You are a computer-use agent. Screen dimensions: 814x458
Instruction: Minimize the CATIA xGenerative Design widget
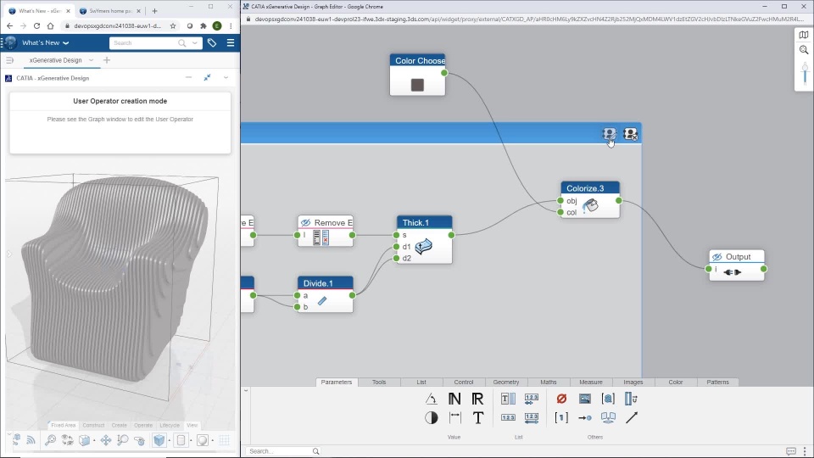pos(188,77)
